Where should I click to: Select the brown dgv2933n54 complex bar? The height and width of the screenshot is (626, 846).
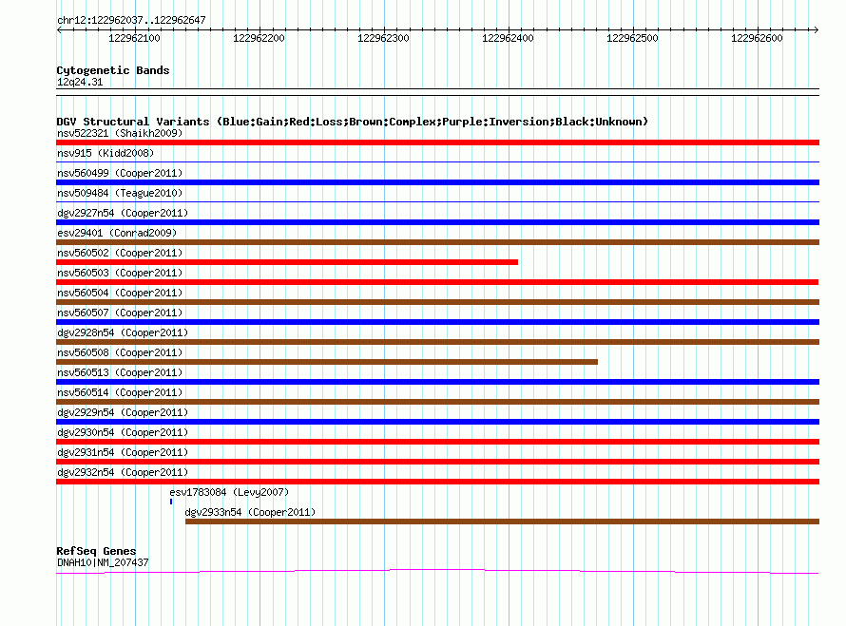point(502,522)
